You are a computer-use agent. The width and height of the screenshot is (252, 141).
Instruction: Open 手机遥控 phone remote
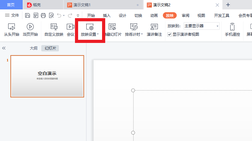click(x=232, y=27)
